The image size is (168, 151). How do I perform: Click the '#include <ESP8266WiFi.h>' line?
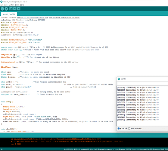pyautogui.click(x=13, y=30)
